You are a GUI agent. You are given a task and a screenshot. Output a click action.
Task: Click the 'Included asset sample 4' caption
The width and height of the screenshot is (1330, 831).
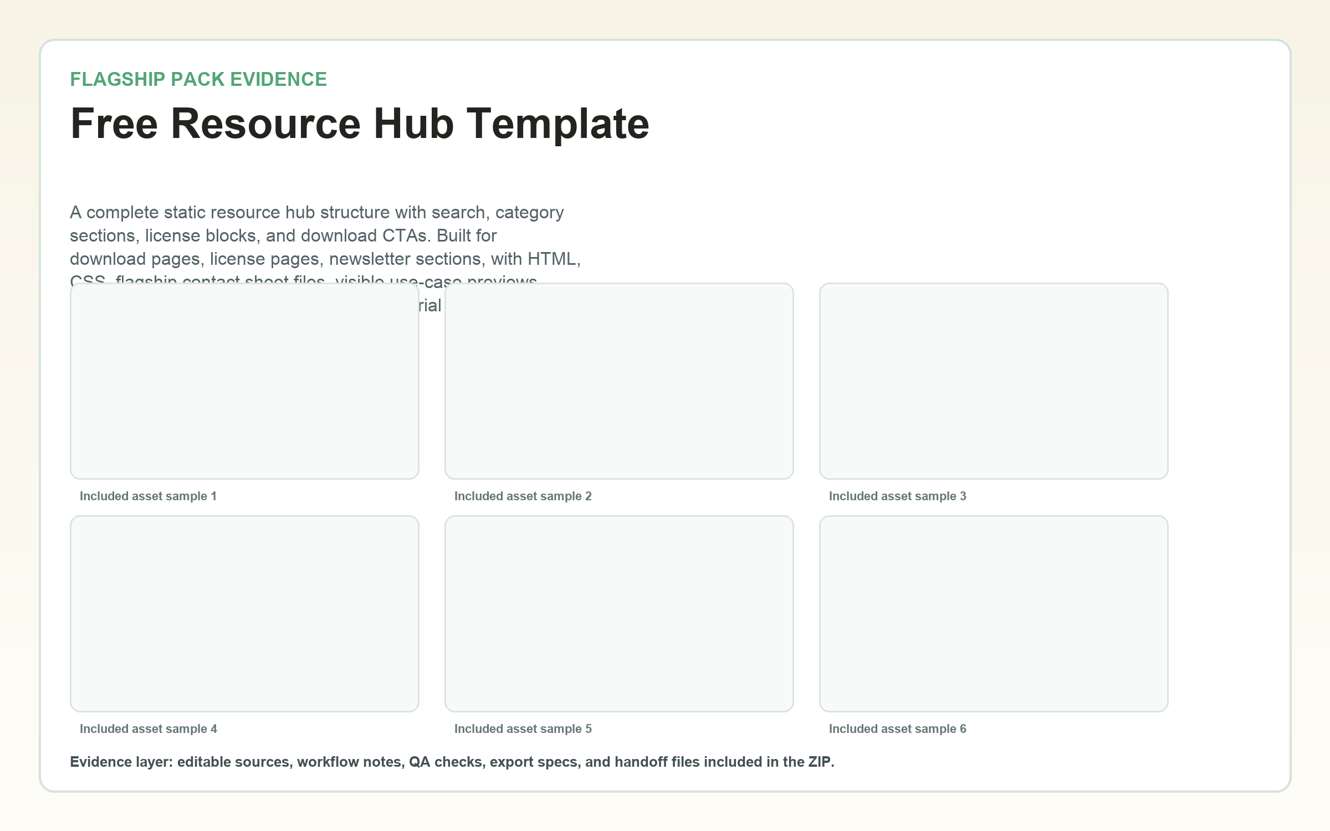click(149, 729)
